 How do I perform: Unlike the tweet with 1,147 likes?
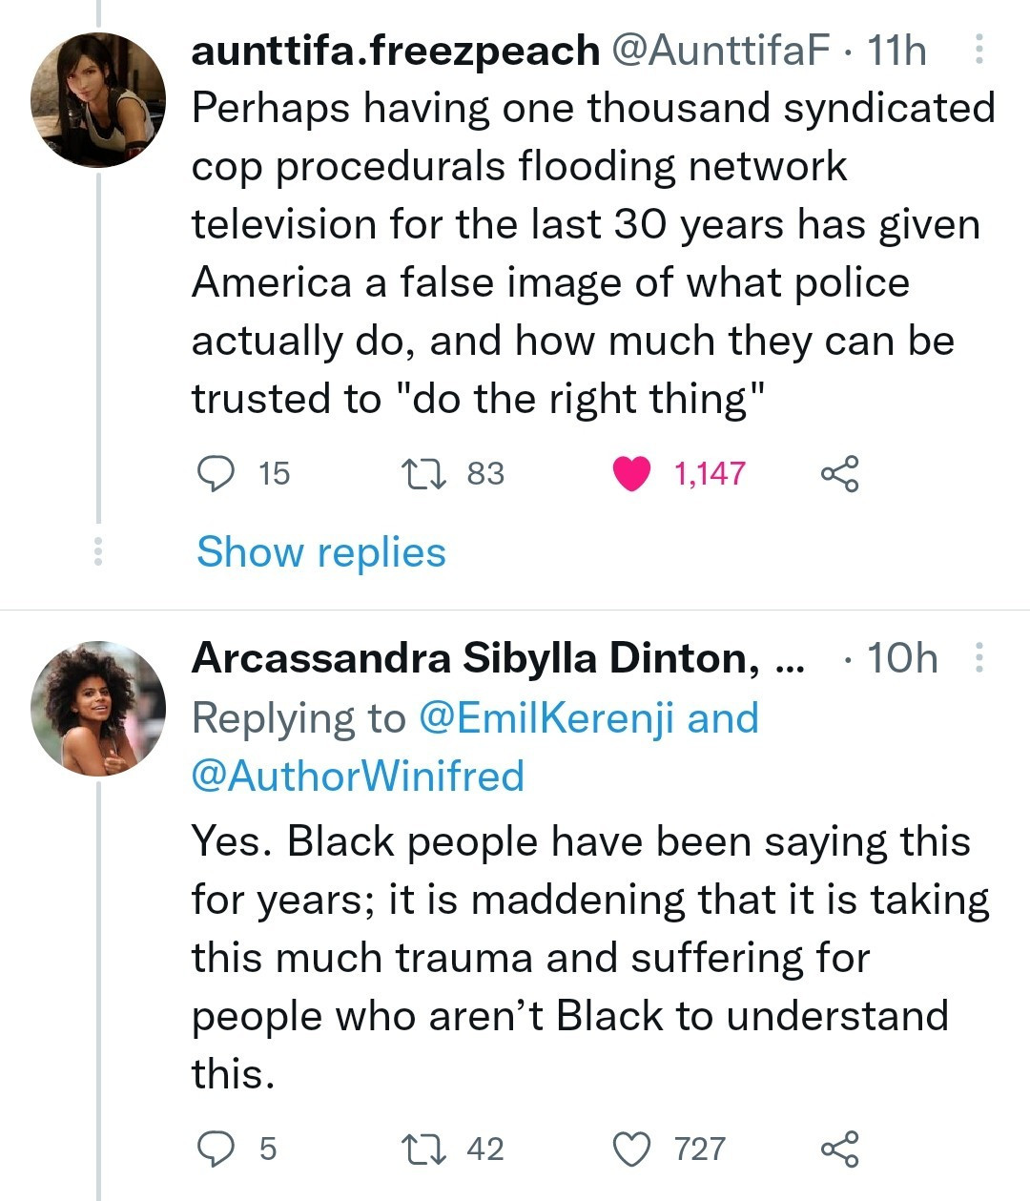pyautogui.click(x=631, y=473)
